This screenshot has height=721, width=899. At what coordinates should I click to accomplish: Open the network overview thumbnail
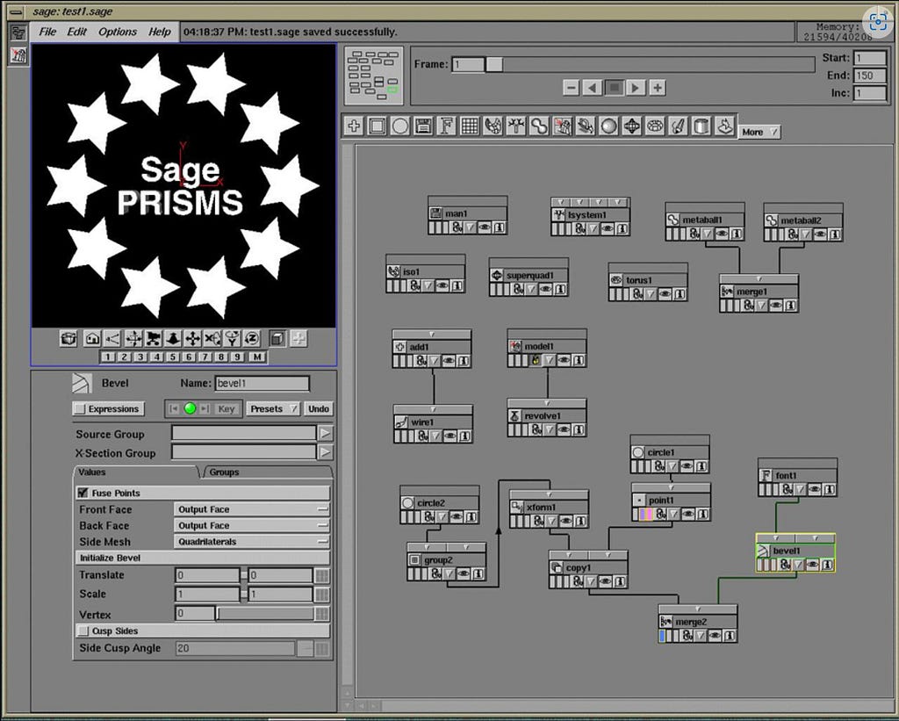(374, 76)
